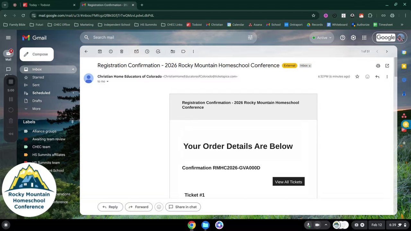Open the HS Summits affiliates label
Image resolution: width=411 pixels, height=231 pixels.
48,155
